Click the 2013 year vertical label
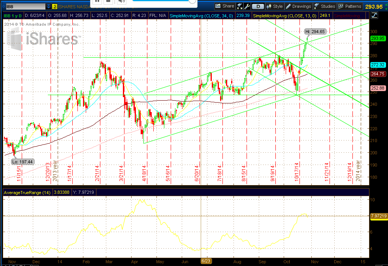This screenshot has width=388, height=266. [x=55, y=170]
